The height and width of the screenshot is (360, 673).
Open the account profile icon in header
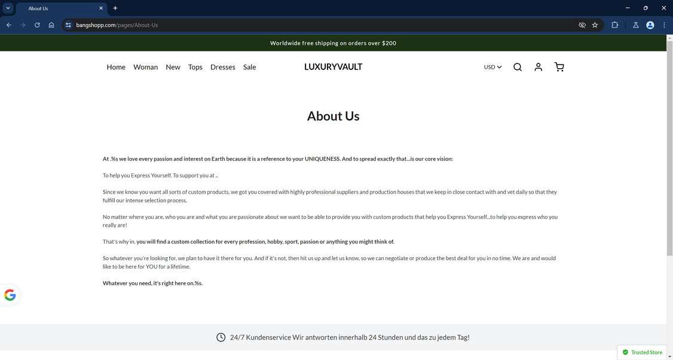pos(539,67)
